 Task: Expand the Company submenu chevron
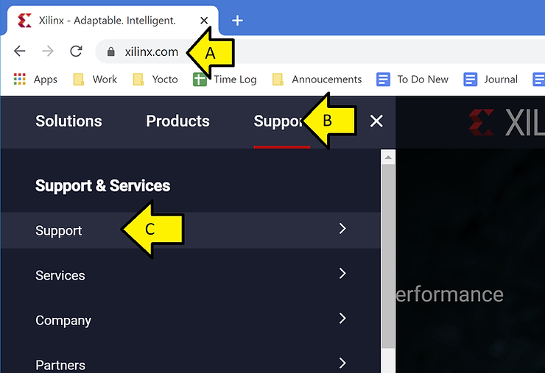[342, 319]
